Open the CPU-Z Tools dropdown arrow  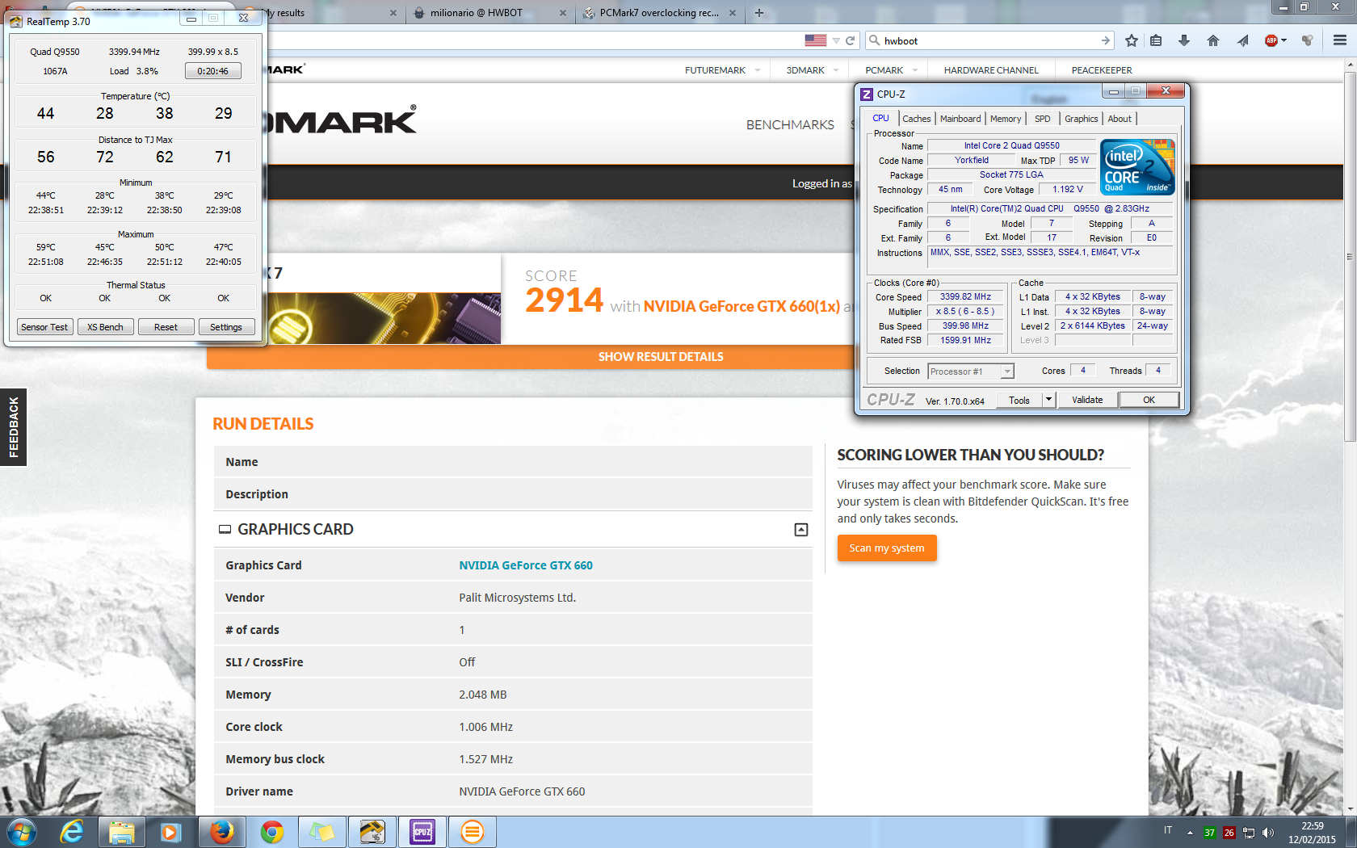click(1048, 400)
